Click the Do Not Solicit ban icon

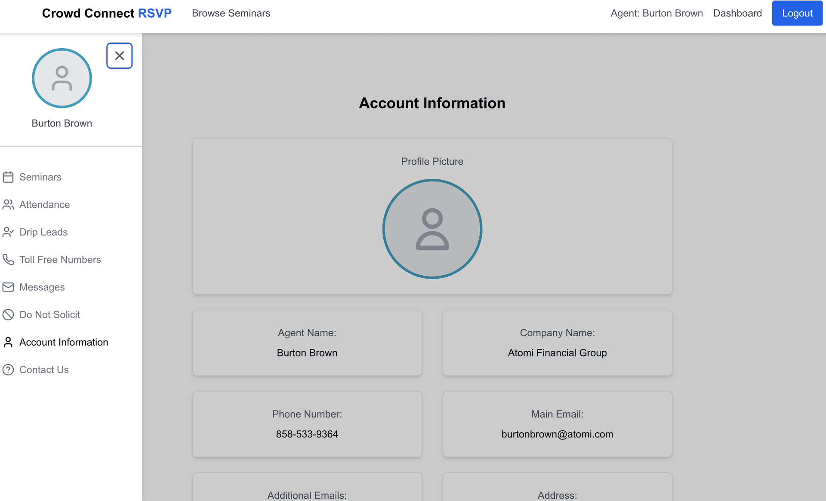tap(8, 315)
